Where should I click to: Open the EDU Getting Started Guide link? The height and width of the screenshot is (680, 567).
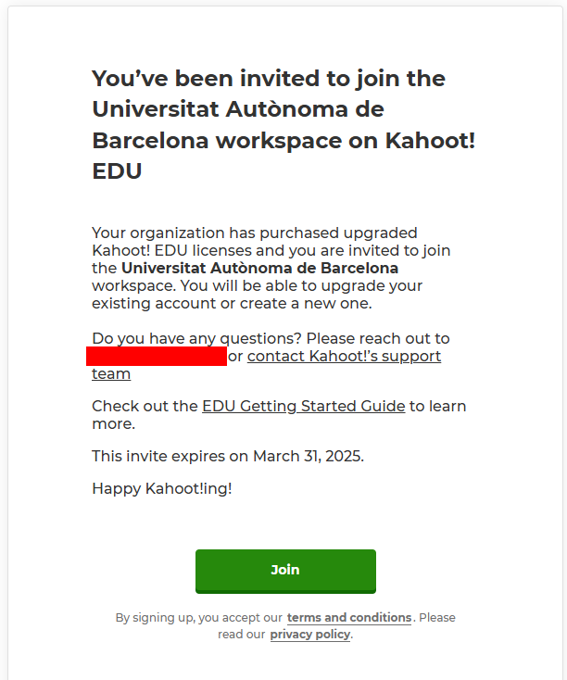click(x=303, y=407)
